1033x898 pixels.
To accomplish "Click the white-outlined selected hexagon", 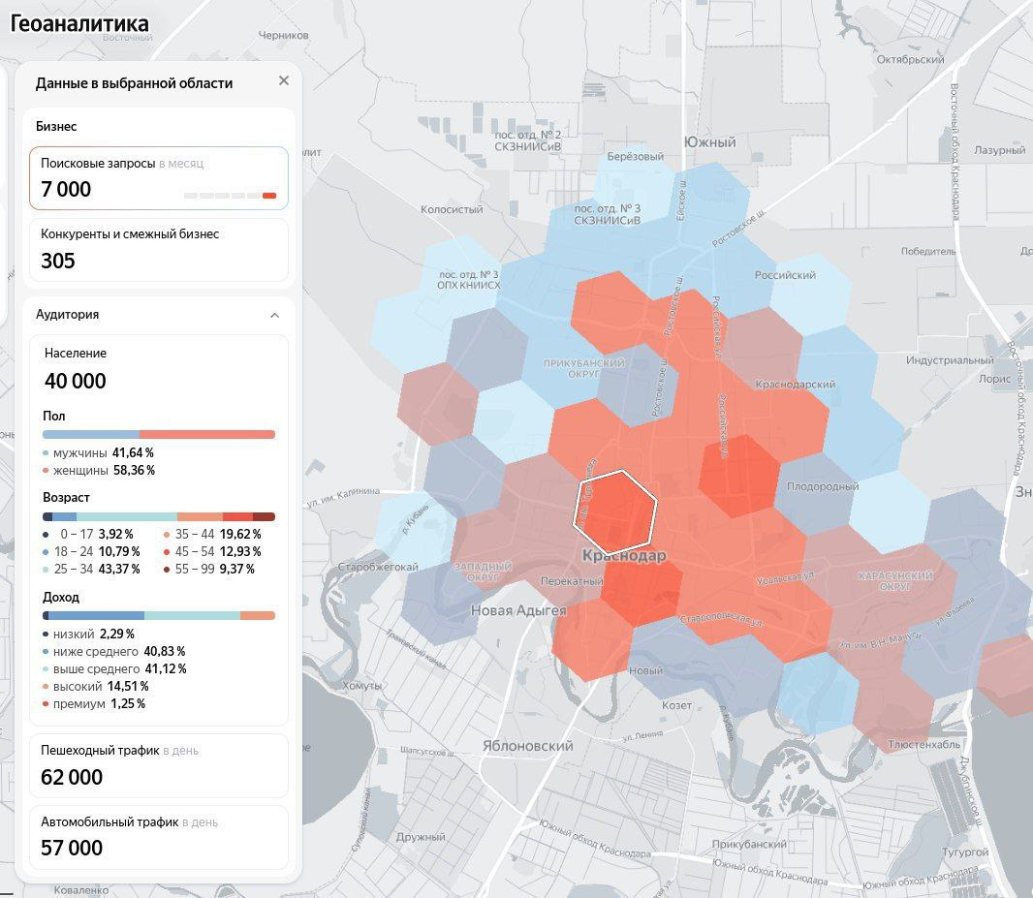I will (614, 512).
